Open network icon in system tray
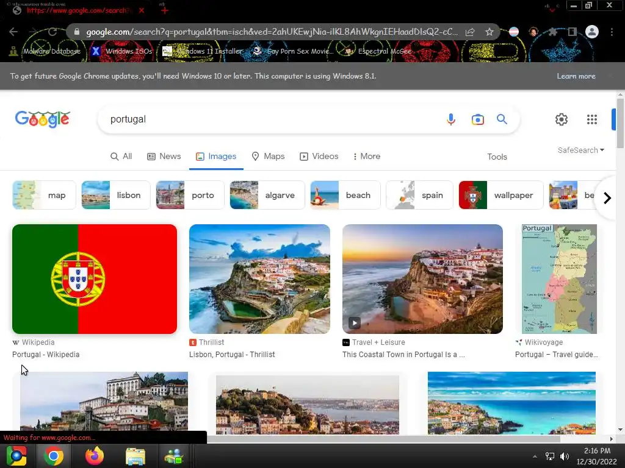Screen dimensions: 625x468 pos(550,456)
